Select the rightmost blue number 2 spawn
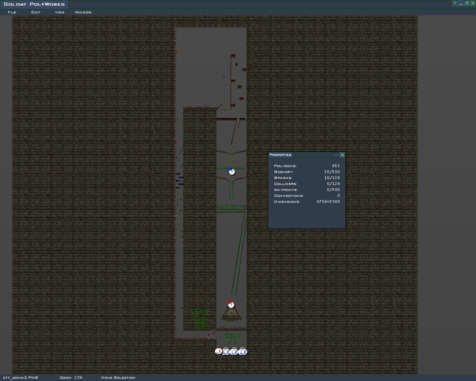 coord(244,352)
